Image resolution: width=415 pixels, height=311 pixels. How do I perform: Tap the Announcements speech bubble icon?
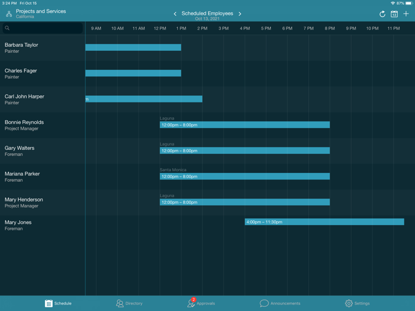[x=264, y=303]
